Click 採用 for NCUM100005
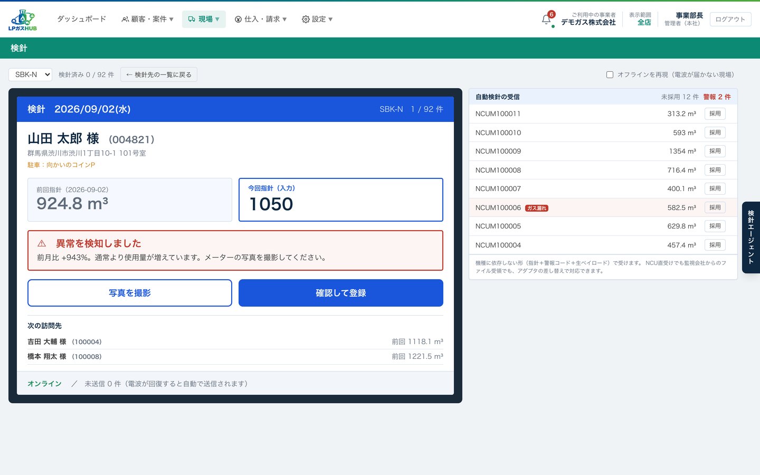Image resolution: width=760 pixels, height=475 pixels. pyautogui.click(x=715, y=226)
